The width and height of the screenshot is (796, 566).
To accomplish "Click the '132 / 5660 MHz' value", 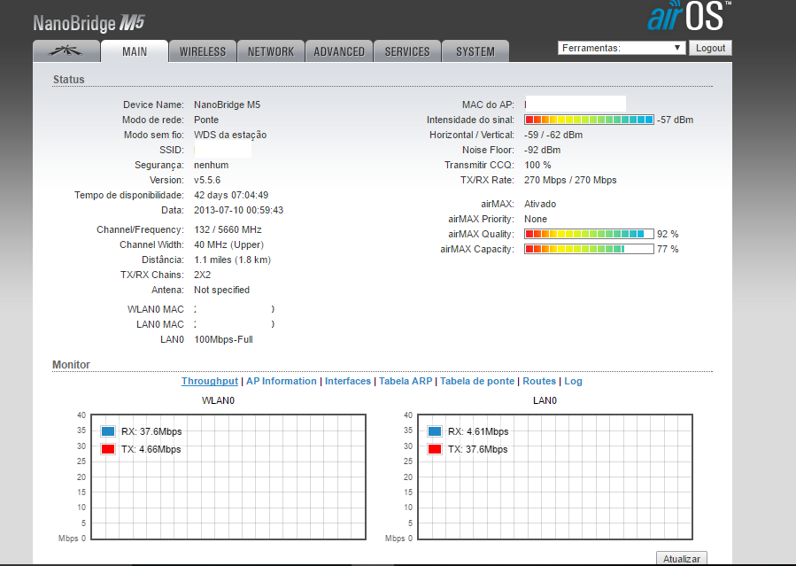I will coord(228,229).
